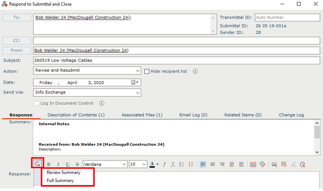Click Internal Notes heading in Summary
323x191 pixels.
(x=54, y=124)
